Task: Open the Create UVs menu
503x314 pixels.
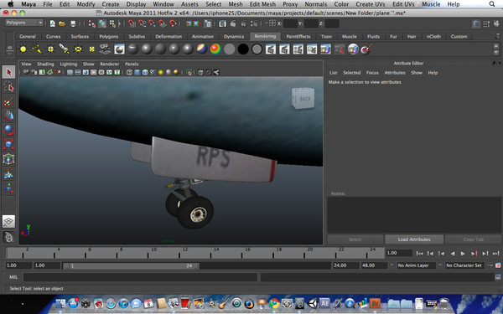Action: click(371, 4)
